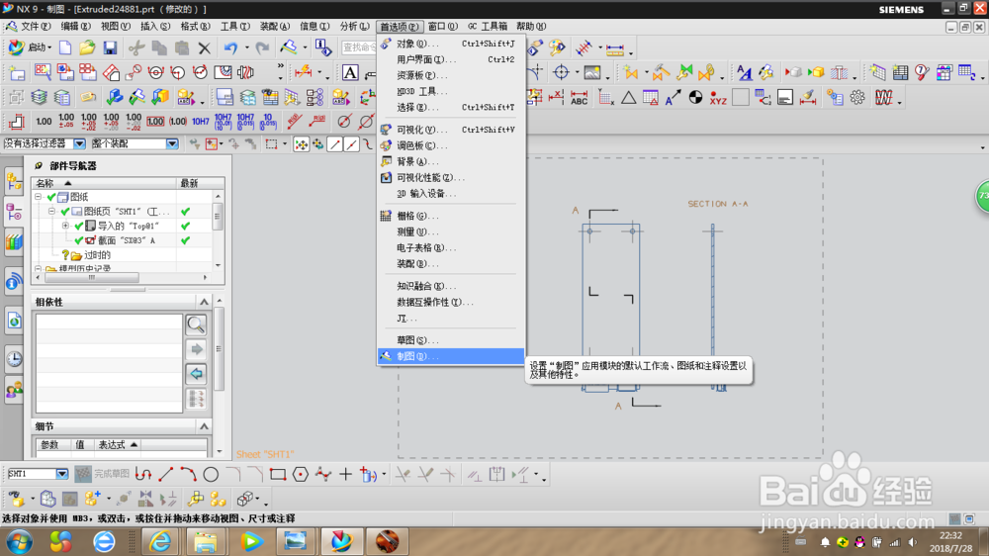The height and width of the screenshot is (556, 989).
Task: Select the text annotation A tool
Action: tap(350, 72)
